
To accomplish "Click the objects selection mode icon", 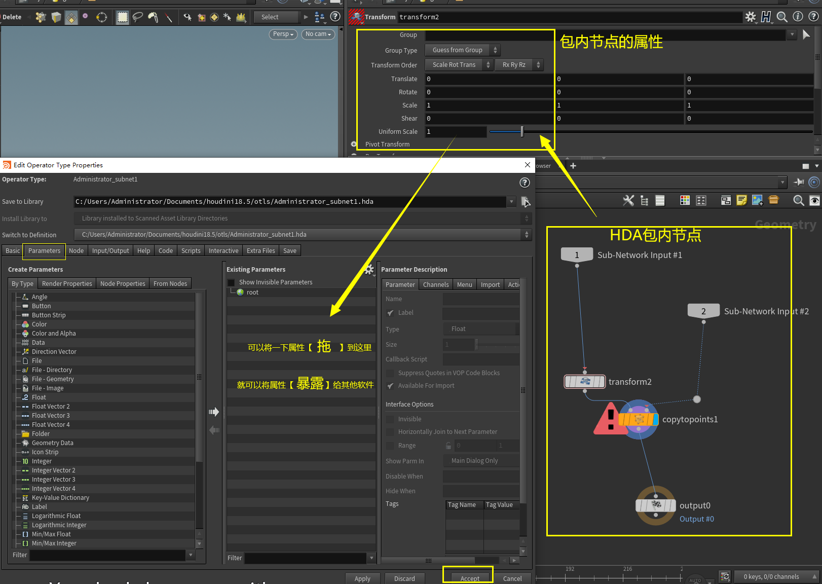I will (41, 17).
